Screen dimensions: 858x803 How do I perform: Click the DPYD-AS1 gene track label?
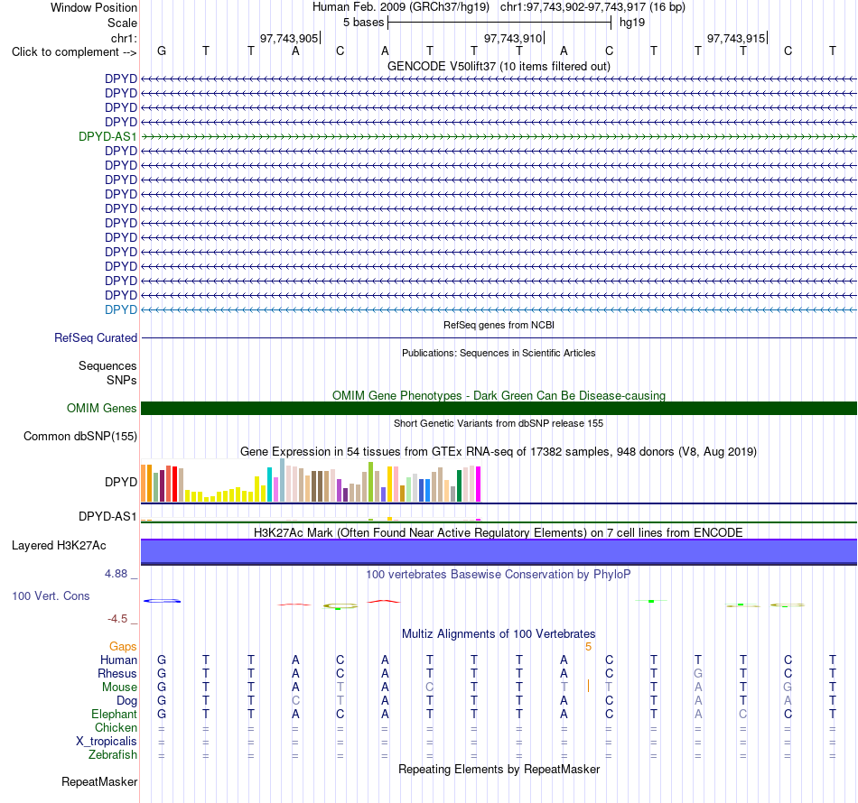107,136
